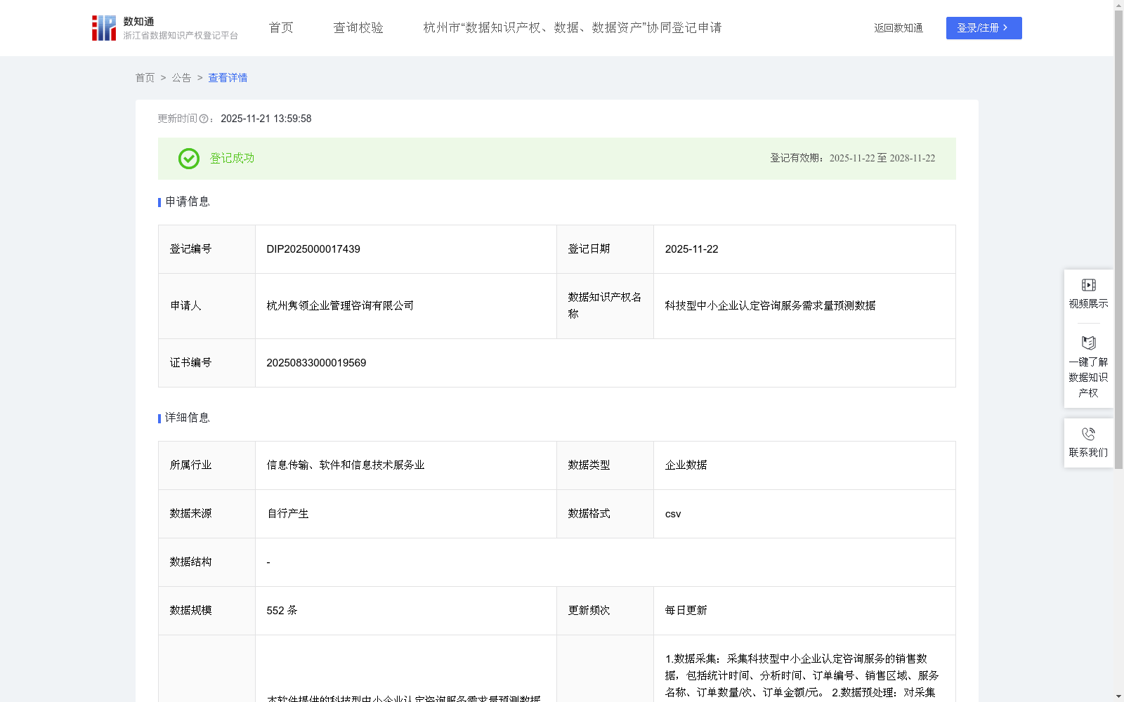This screenshot has height=702, width=1124.
Task: Open the 查询校验 navigation item
Action: click(358, 27)
